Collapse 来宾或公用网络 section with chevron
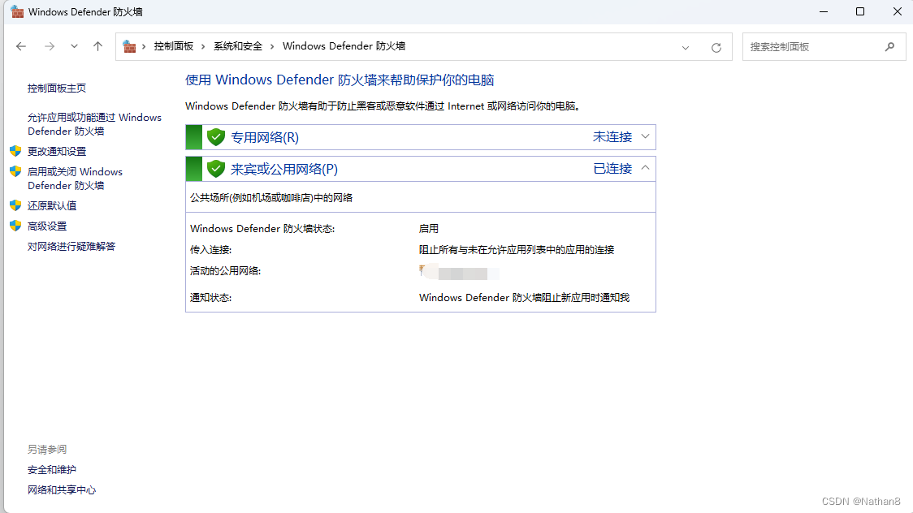The width and height of the screenshot is (913, 513). pyautogui.click(x=645, y=168)
